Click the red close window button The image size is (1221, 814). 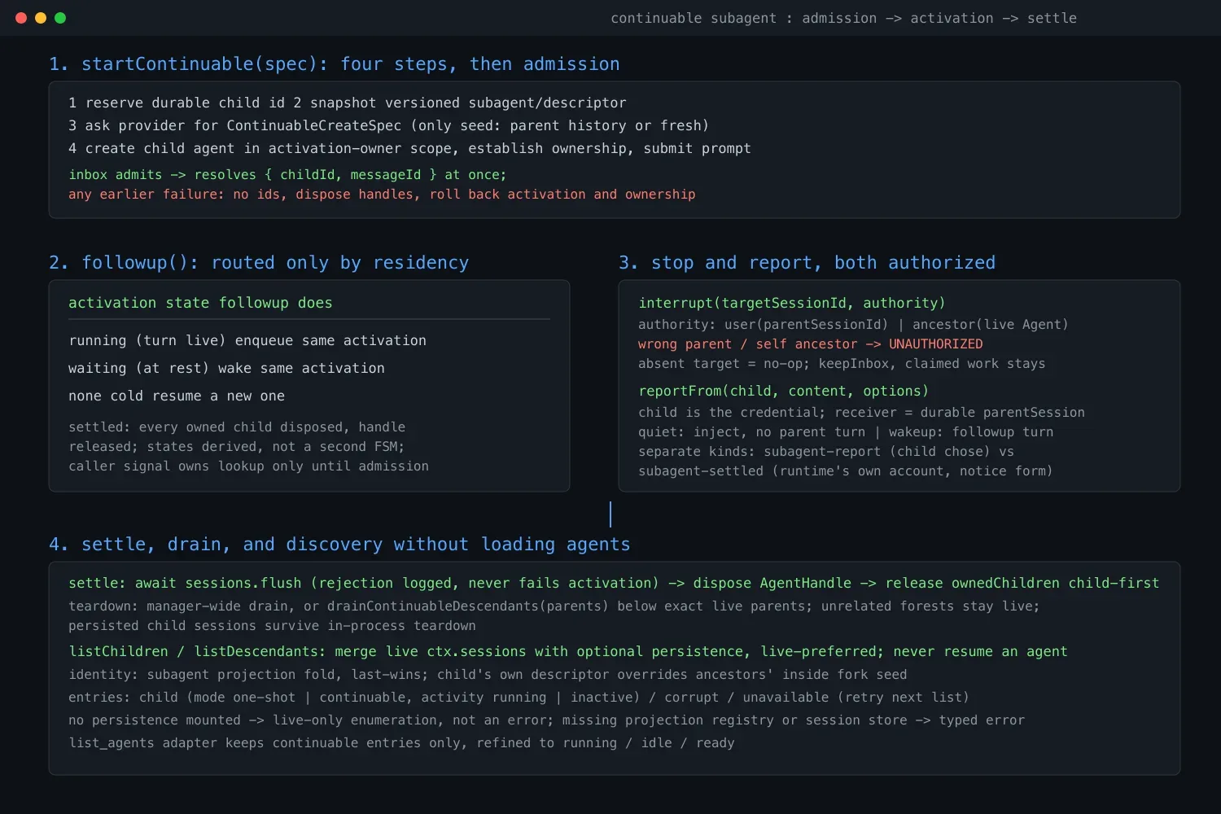tap(21, 18)
